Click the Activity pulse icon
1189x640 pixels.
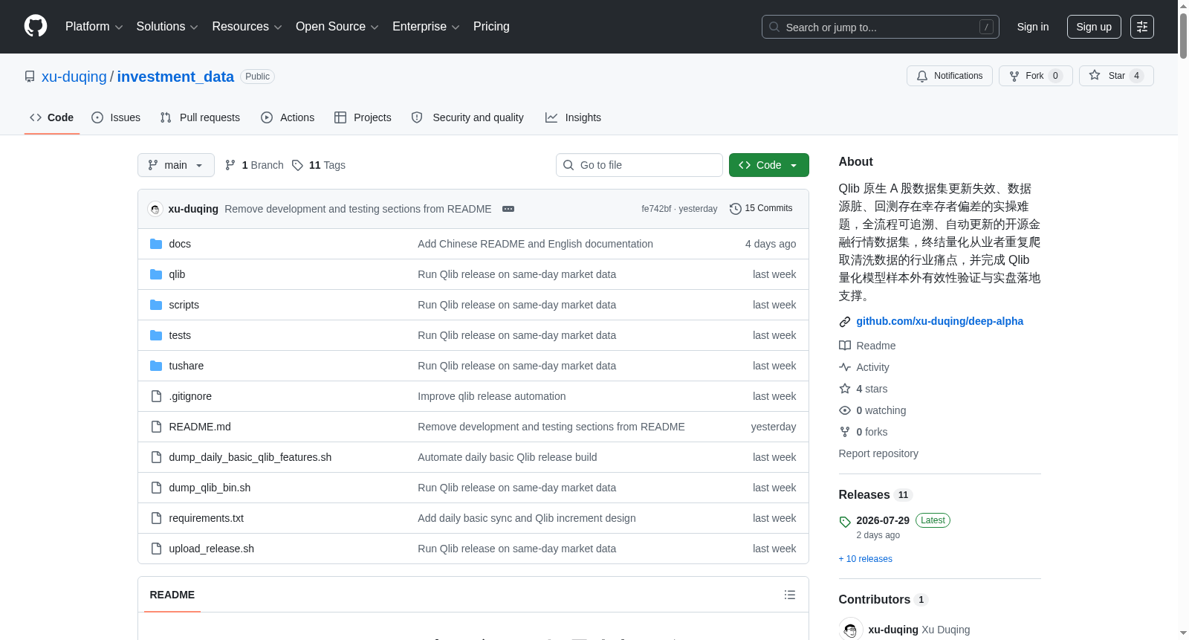point(845,367)
